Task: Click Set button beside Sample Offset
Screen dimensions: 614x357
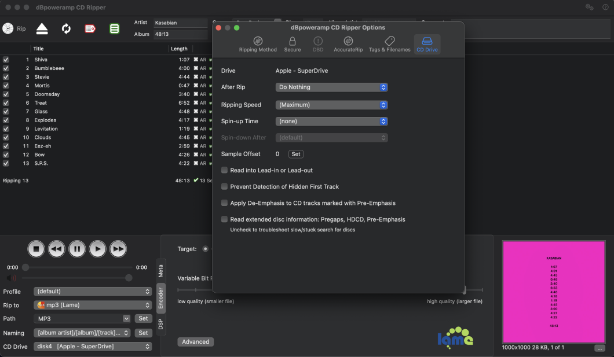Action: [x=295, y=154]
